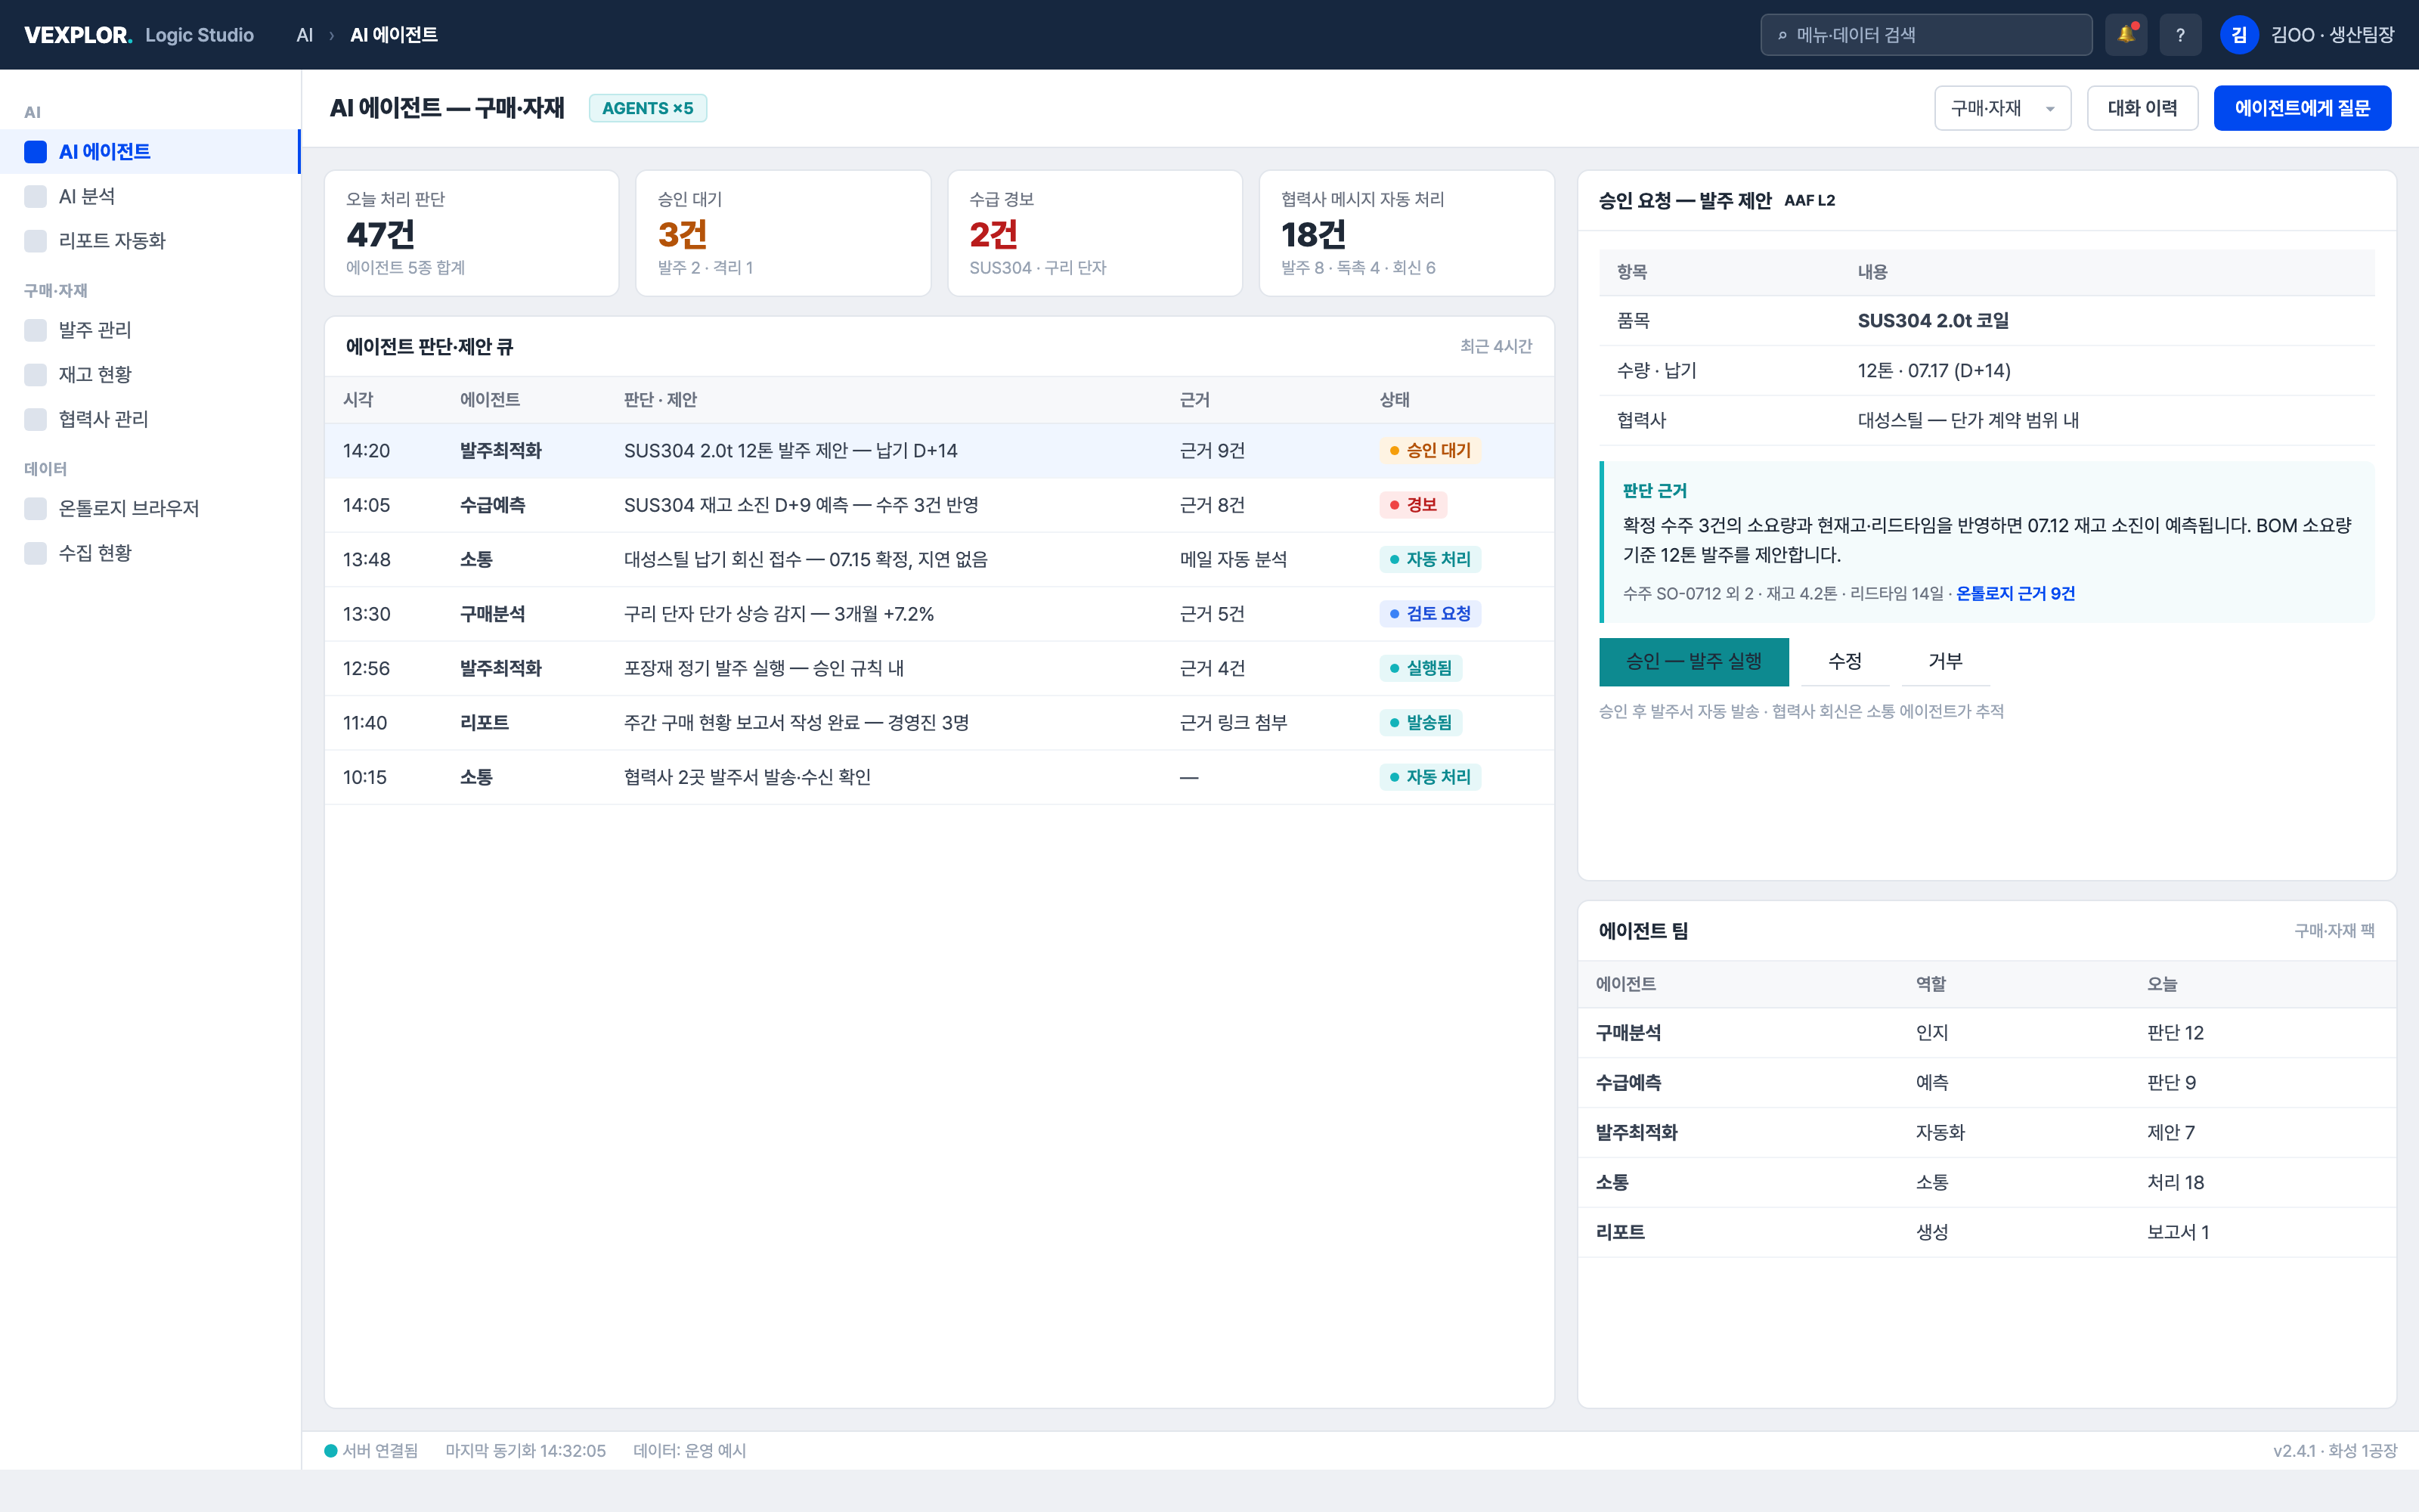The image size is (2419, 1512).
Task: Click the help question mark icon
Action: point(2180,35)
